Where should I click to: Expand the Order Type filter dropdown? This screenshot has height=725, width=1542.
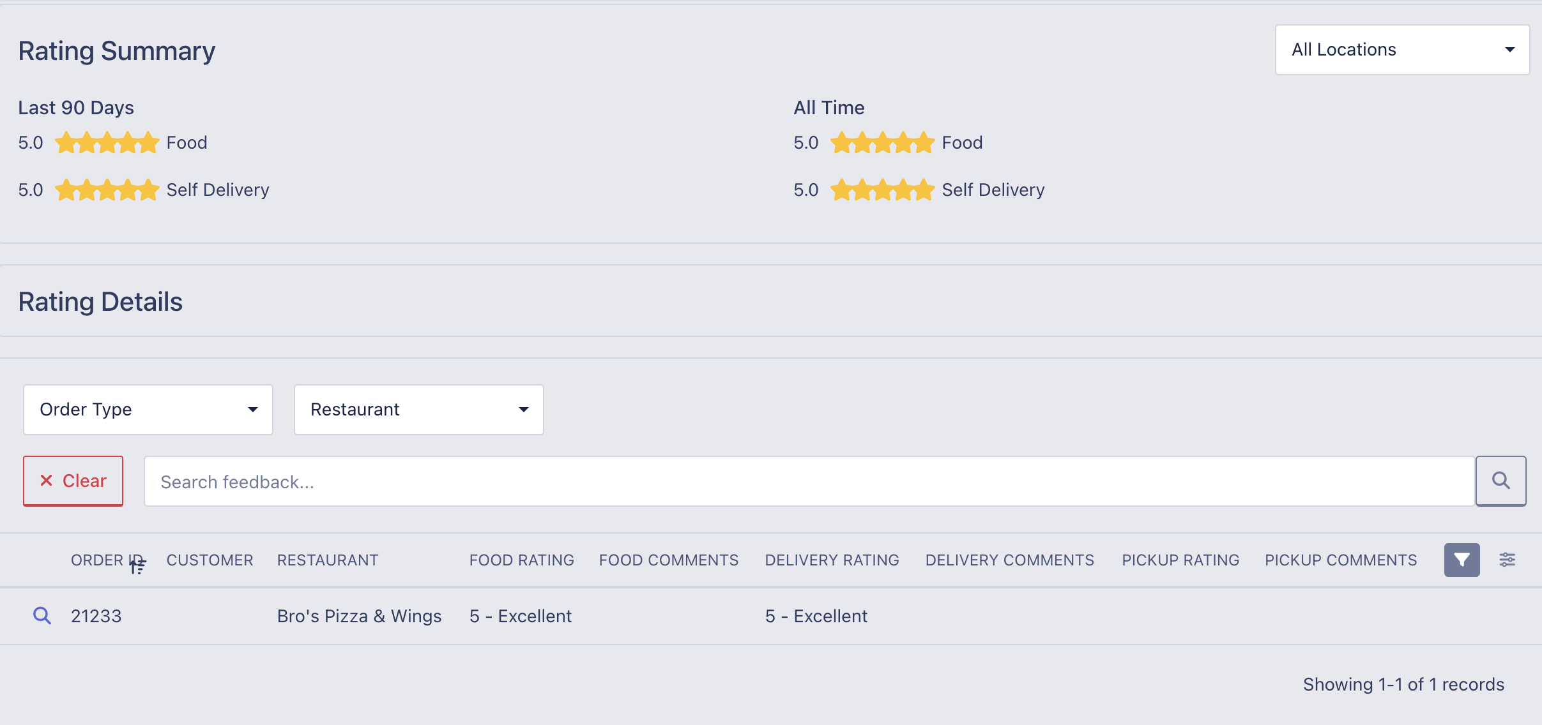click(148, 410)
